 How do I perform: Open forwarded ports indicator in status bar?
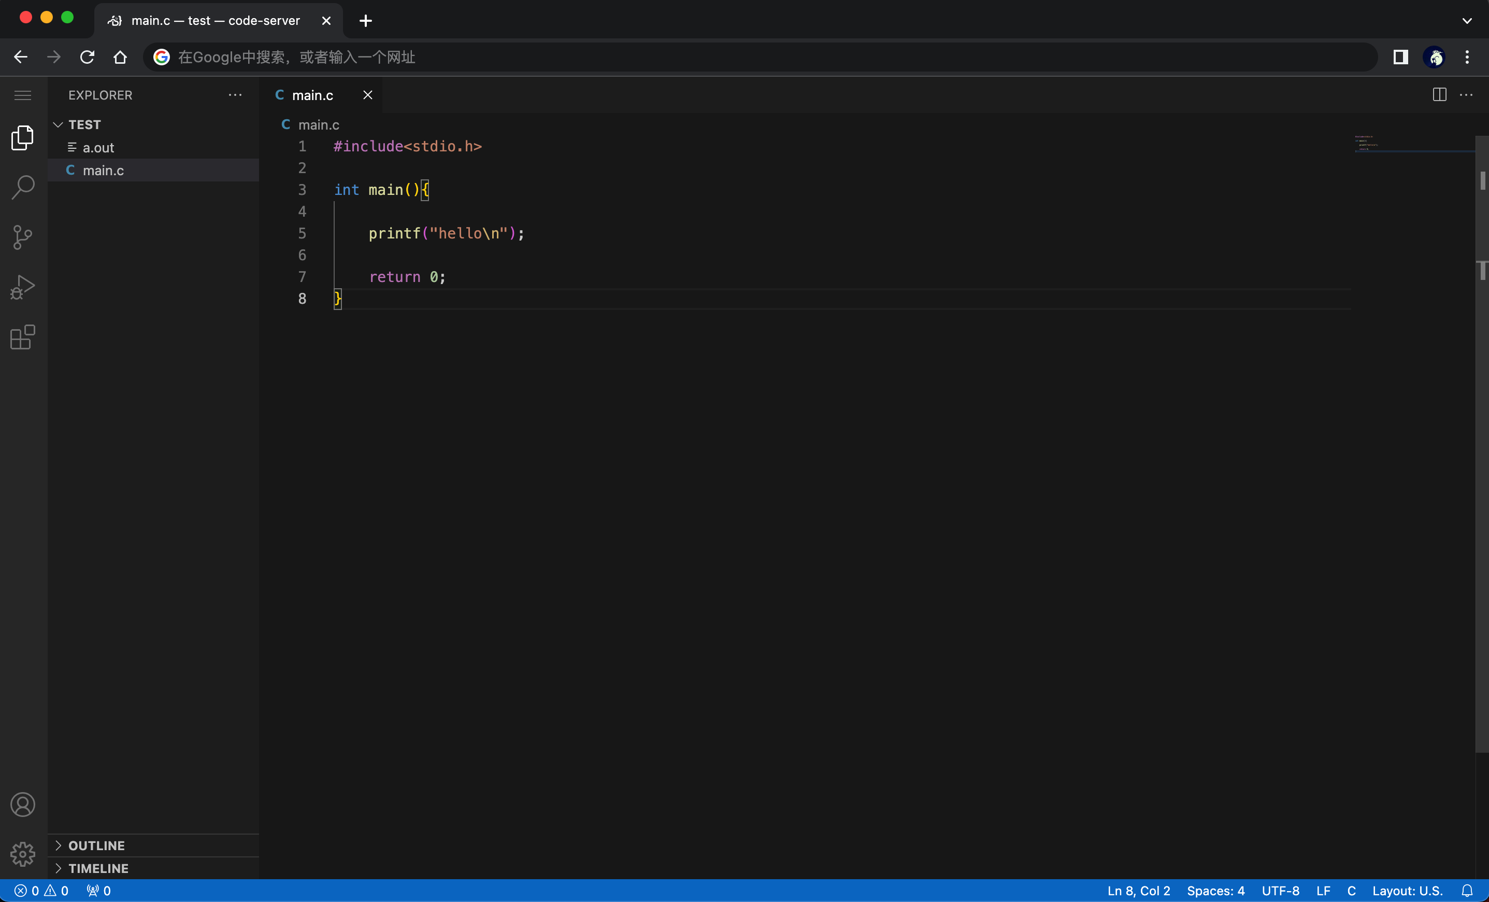98,891
